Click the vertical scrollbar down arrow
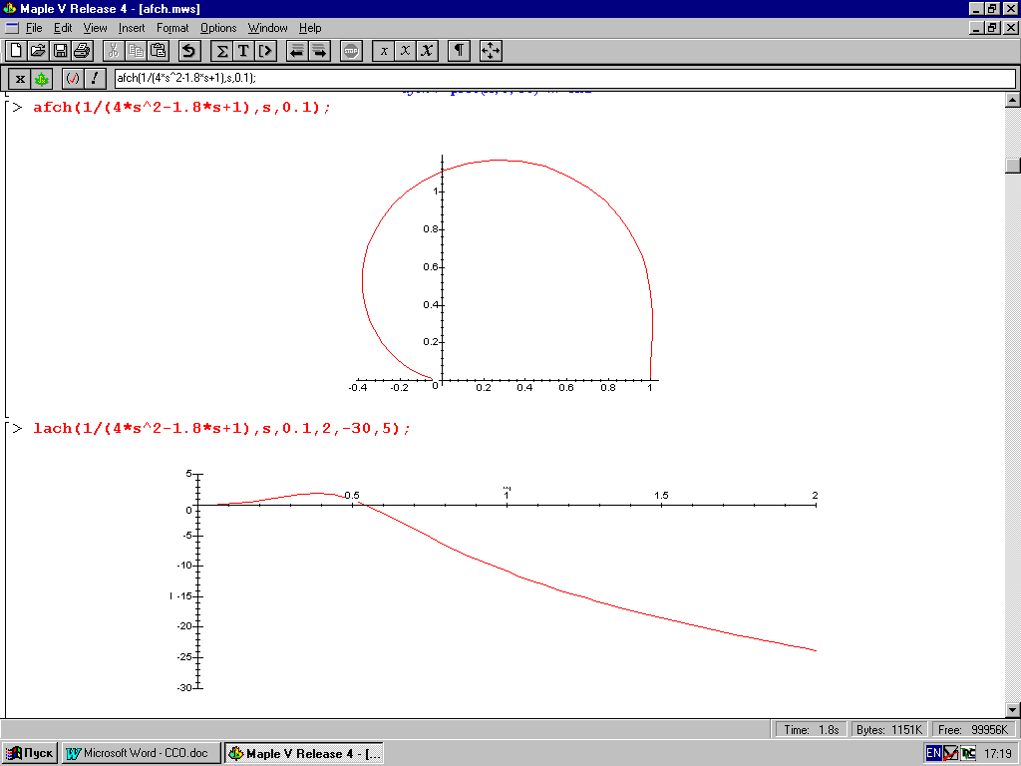The image size is (1021, 766). click(x=1013, y=710)
